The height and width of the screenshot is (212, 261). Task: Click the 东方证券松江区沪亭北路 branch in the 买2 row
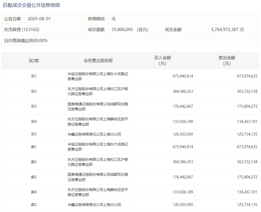(x=98, y=91)
